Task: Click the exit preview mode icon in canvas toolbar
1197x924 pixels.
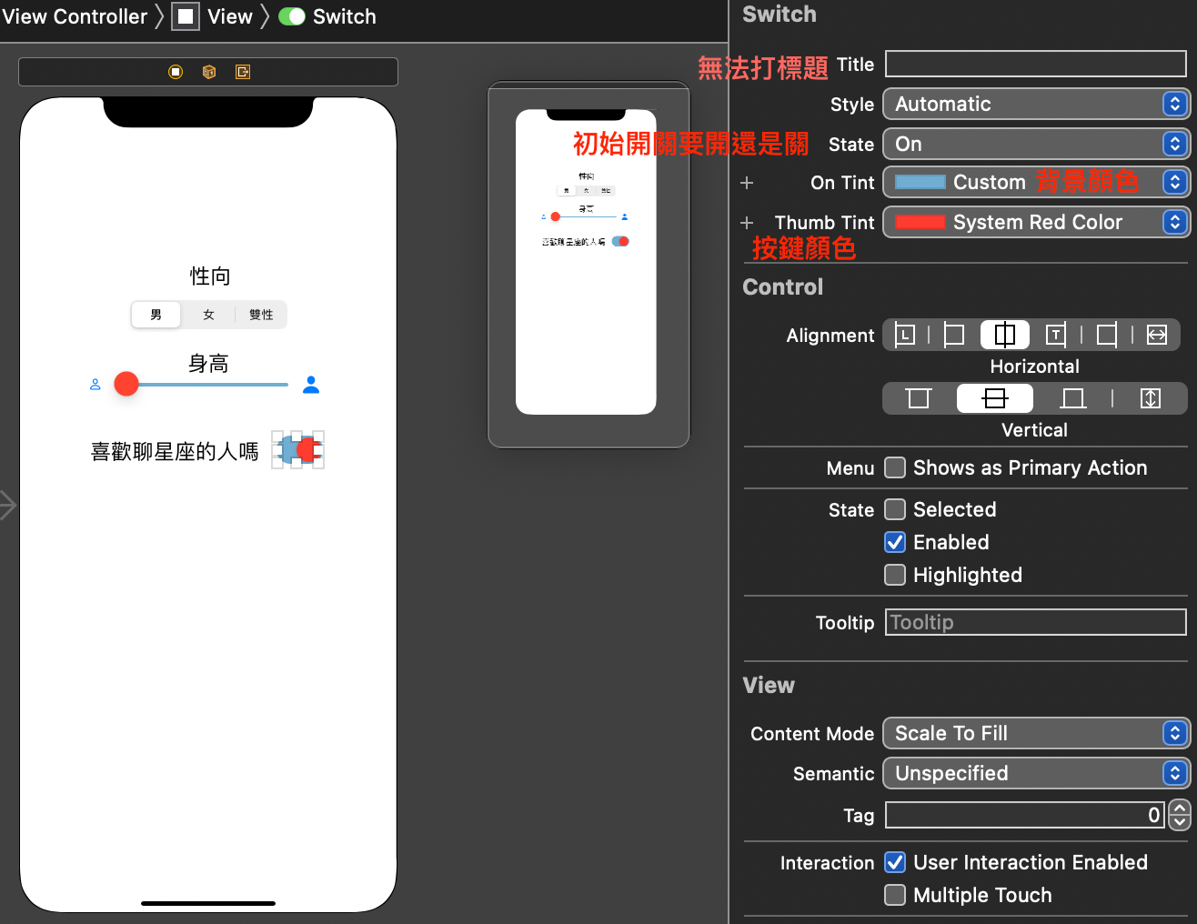Action: (242, 72)
